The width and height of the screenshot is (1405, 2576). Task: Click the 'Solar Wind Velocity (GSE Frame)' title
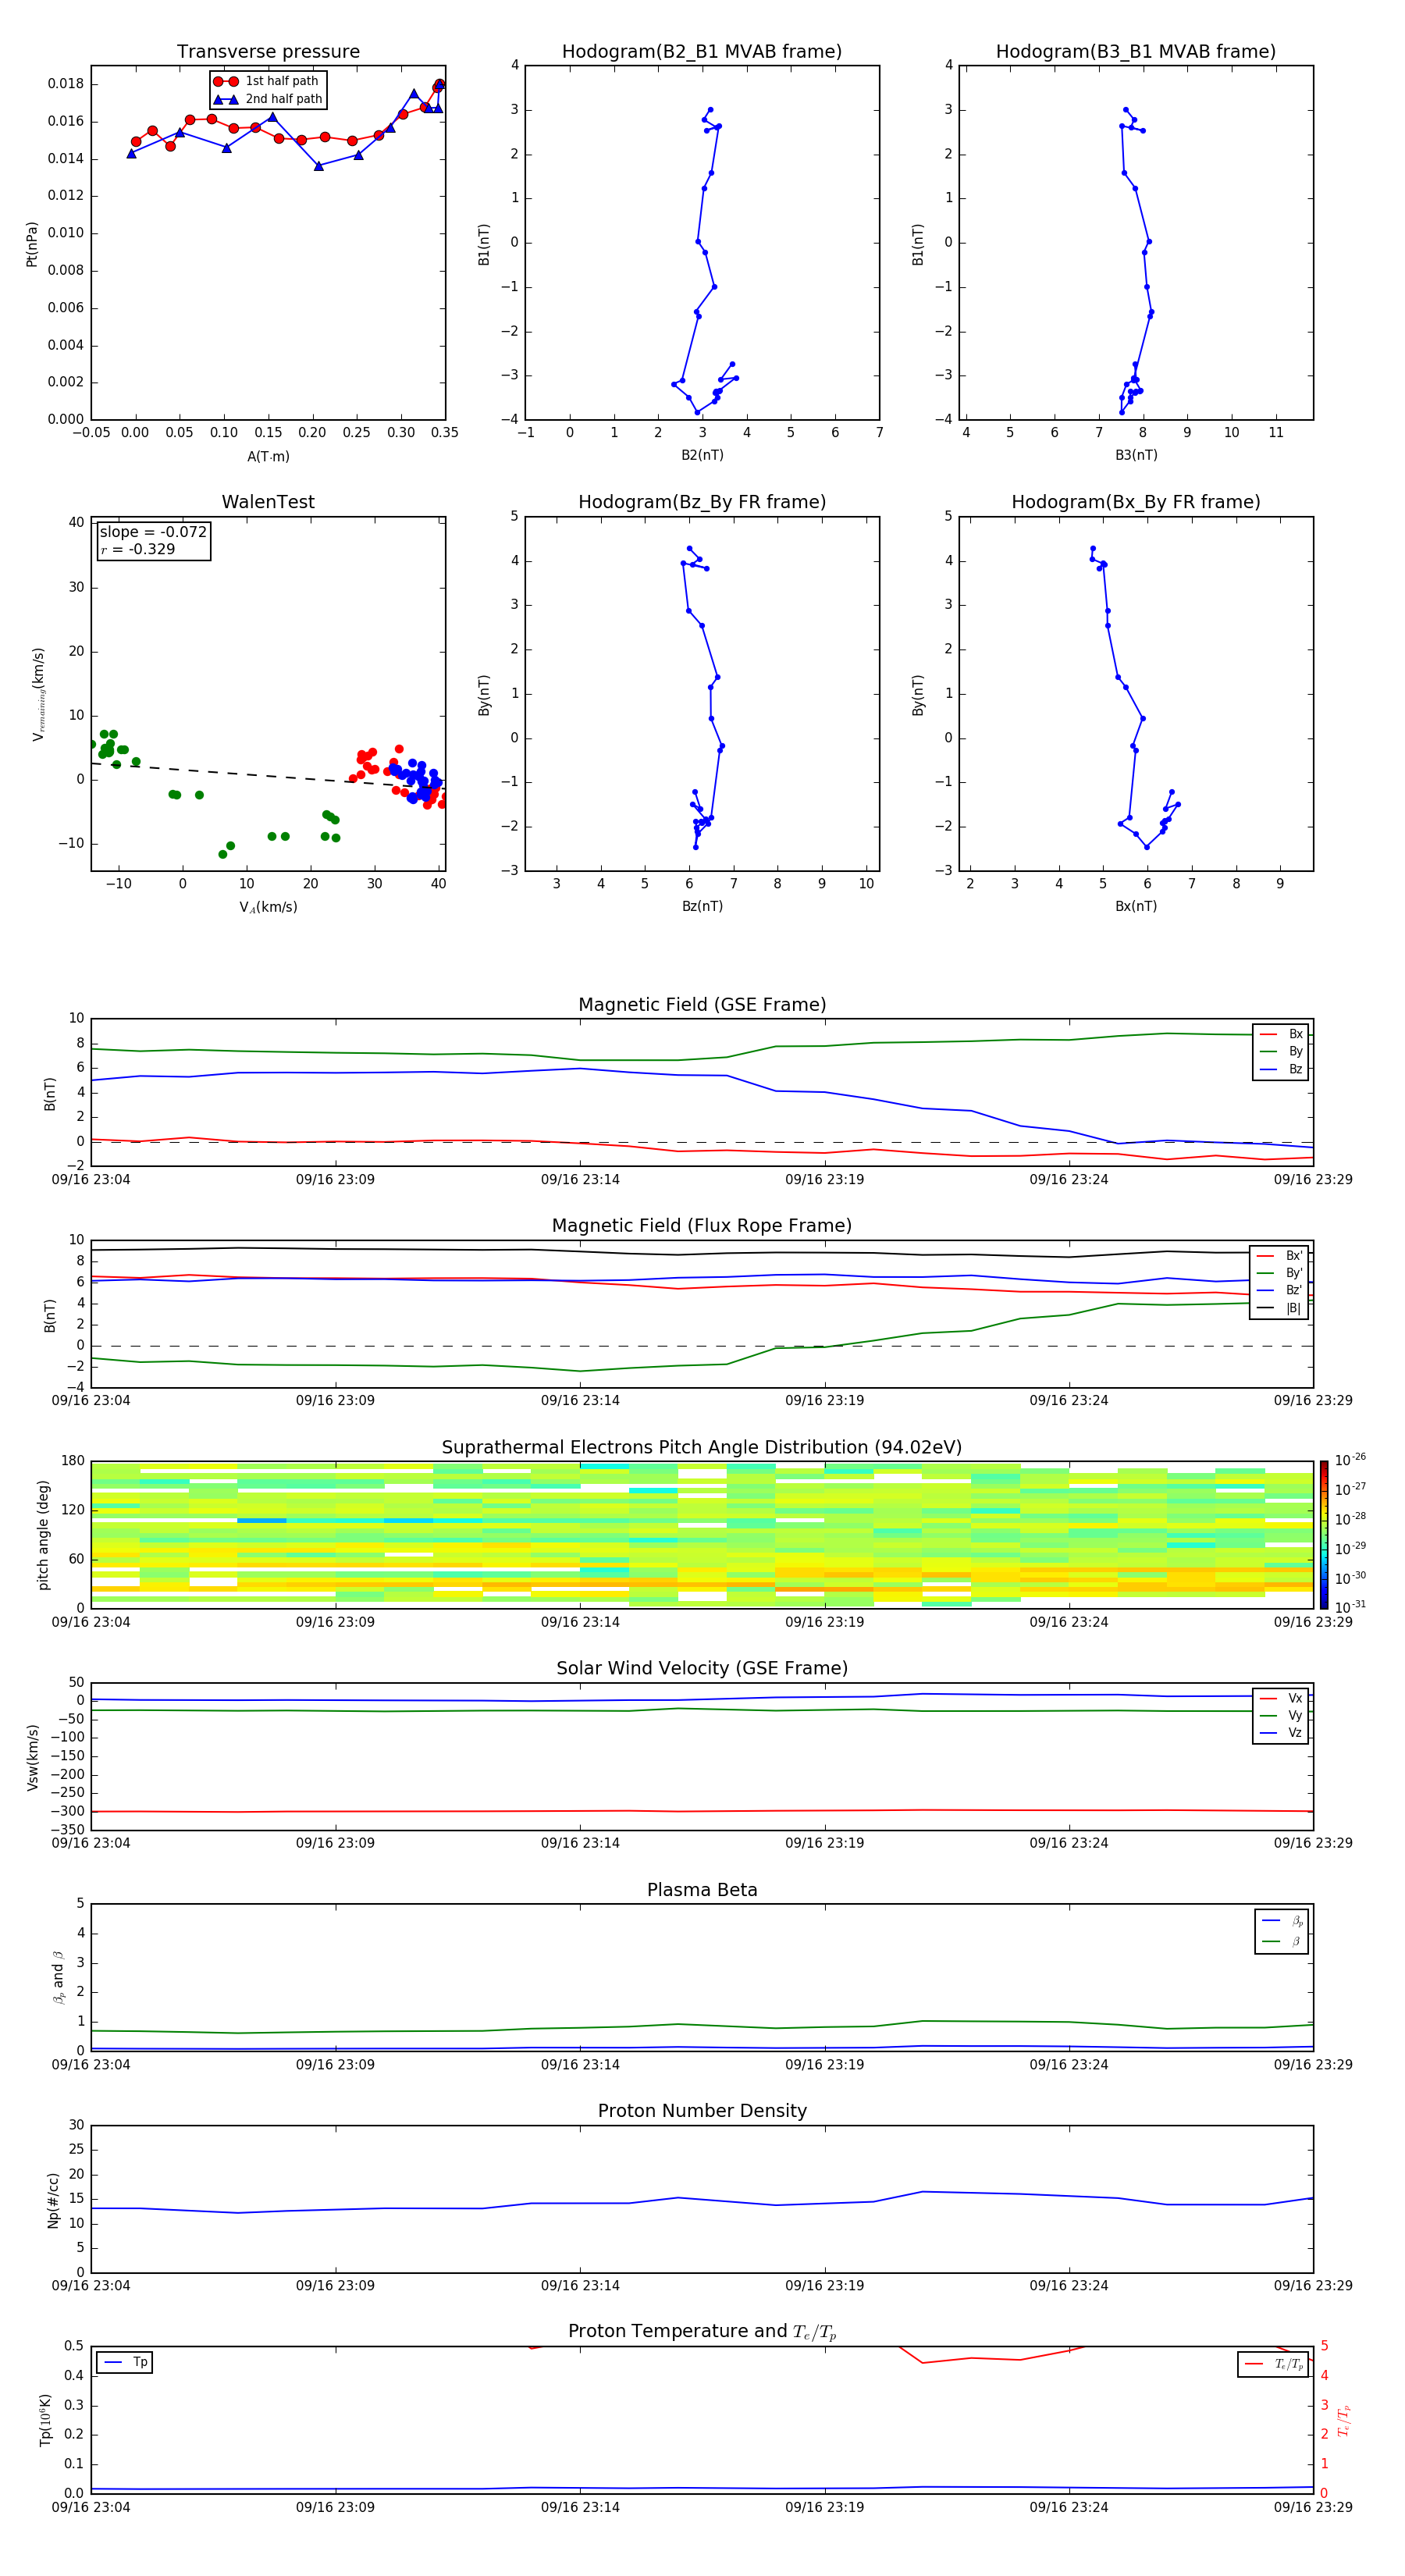coord(702,1669)
